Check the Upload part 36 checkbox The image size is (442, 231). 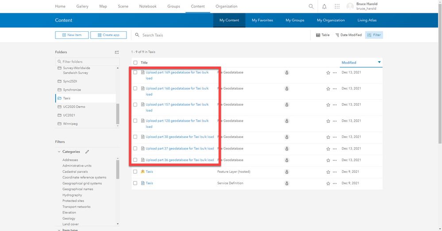tap(135, 160)
